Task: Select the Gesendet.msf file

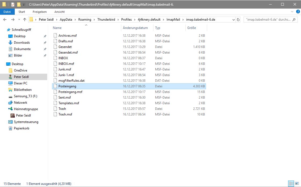Action: (x=68, y=52)
